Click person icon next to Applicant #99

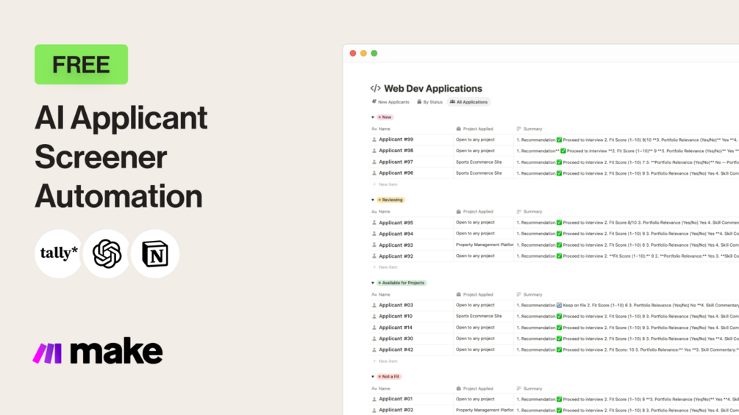(374, 140)
